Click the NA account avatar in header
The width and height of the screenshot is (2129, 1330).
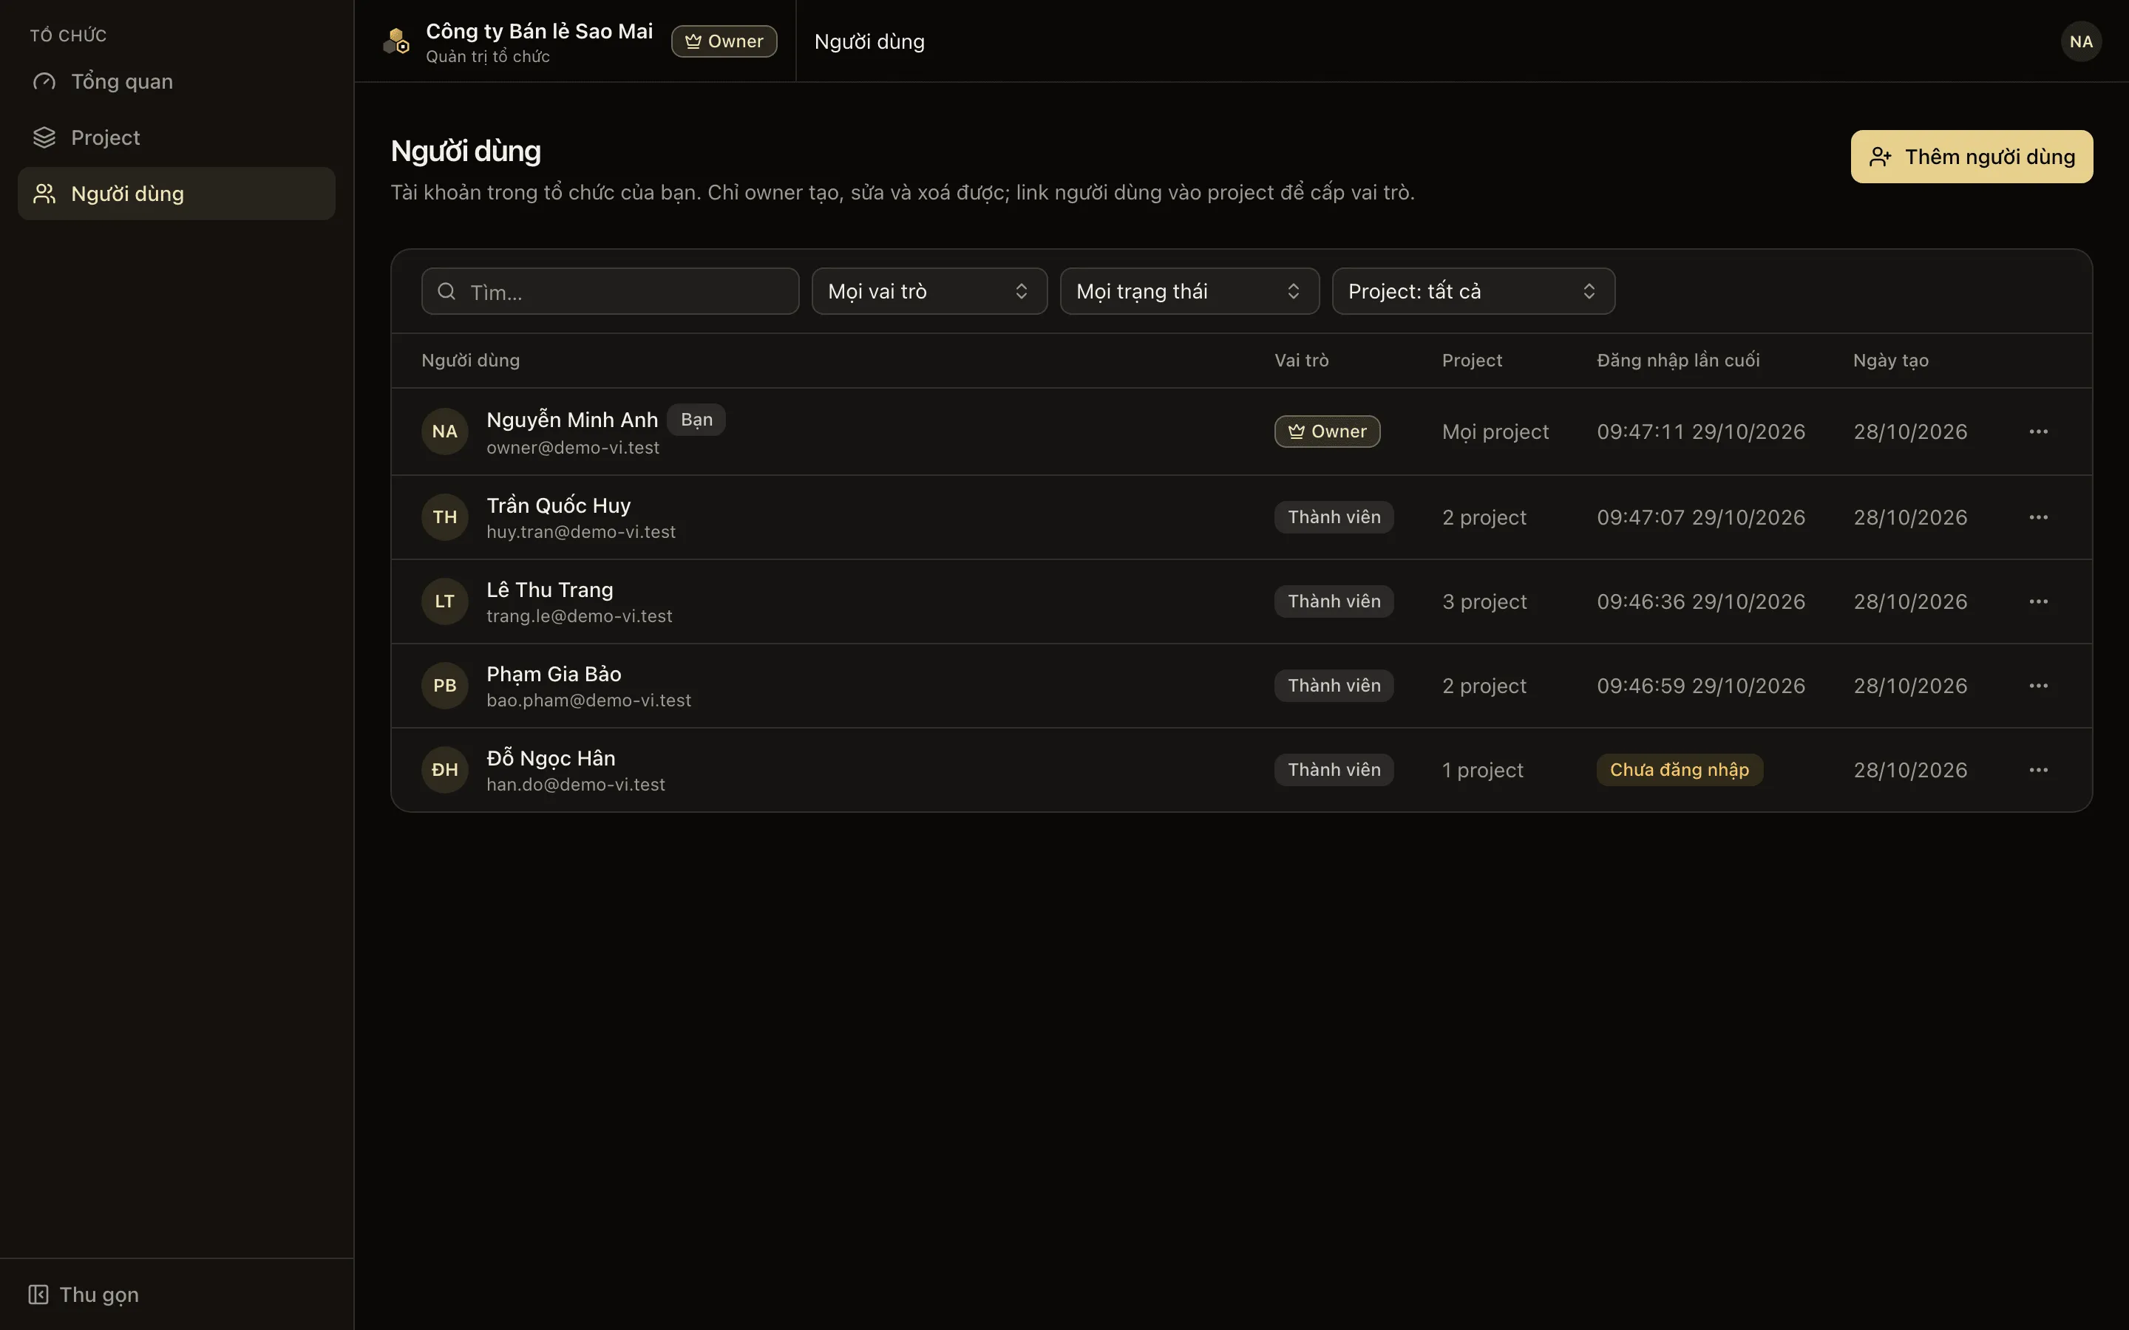point(2081,41)
